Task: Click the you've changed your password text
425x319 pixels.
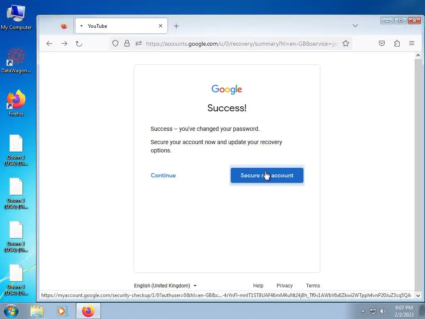Action: tap(219, 129)
